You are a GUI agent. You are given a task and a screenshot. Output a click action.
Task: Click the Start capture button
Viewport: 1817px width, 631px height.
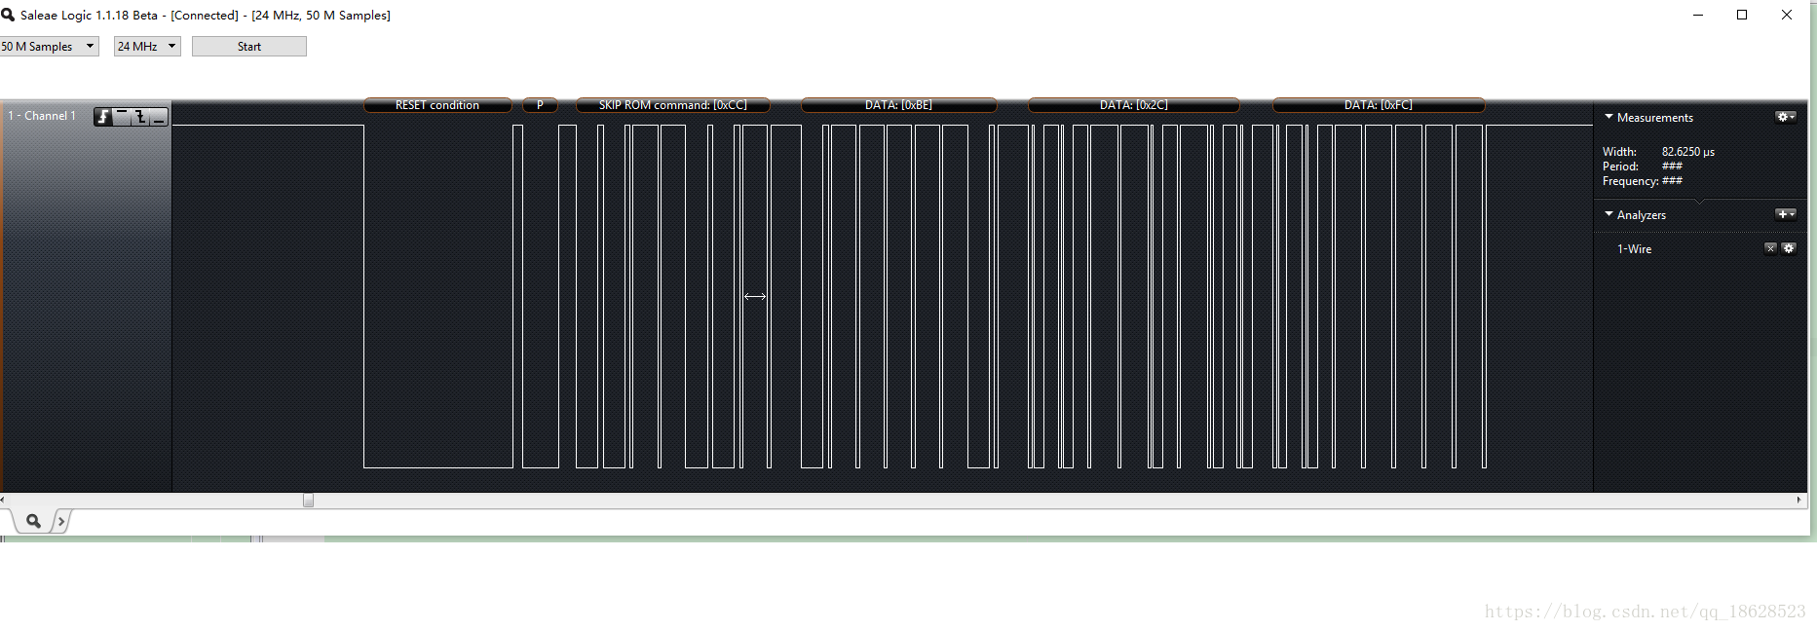pyautogui.click(x=249, y=46)
